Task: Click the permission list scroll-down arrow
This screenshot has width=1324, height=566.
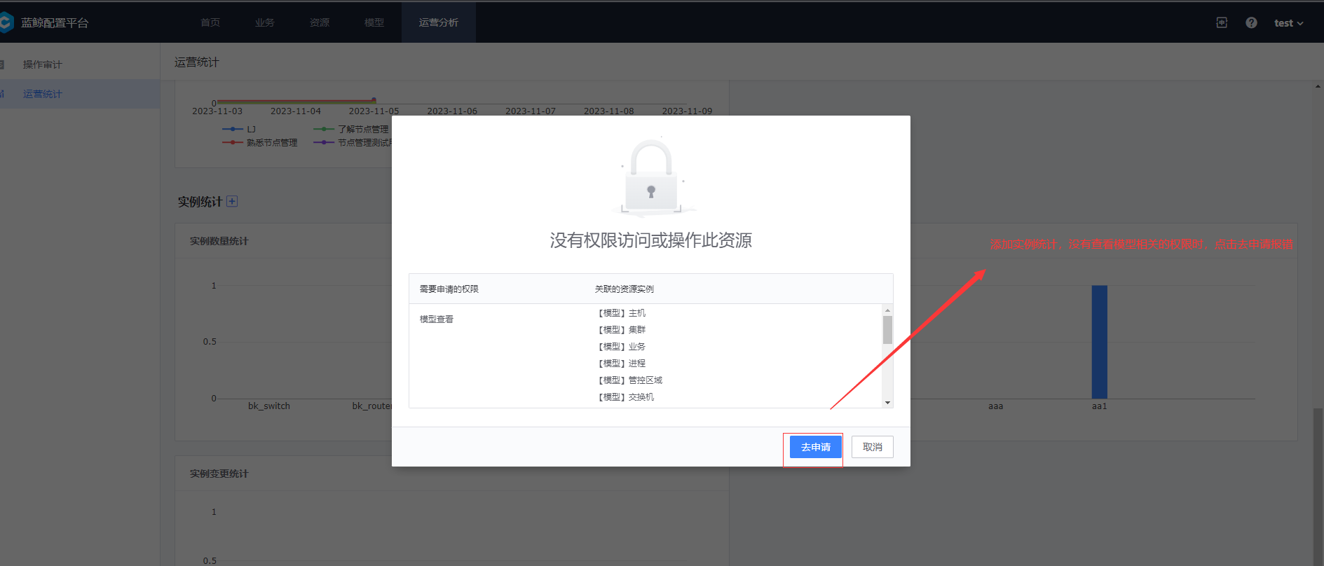Action: 887,403
